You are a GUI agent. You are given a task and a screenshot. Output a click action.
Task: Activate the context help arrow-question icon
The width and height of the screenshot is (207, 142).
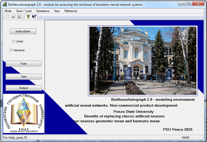pyautogui.click(x=34, y=17)
